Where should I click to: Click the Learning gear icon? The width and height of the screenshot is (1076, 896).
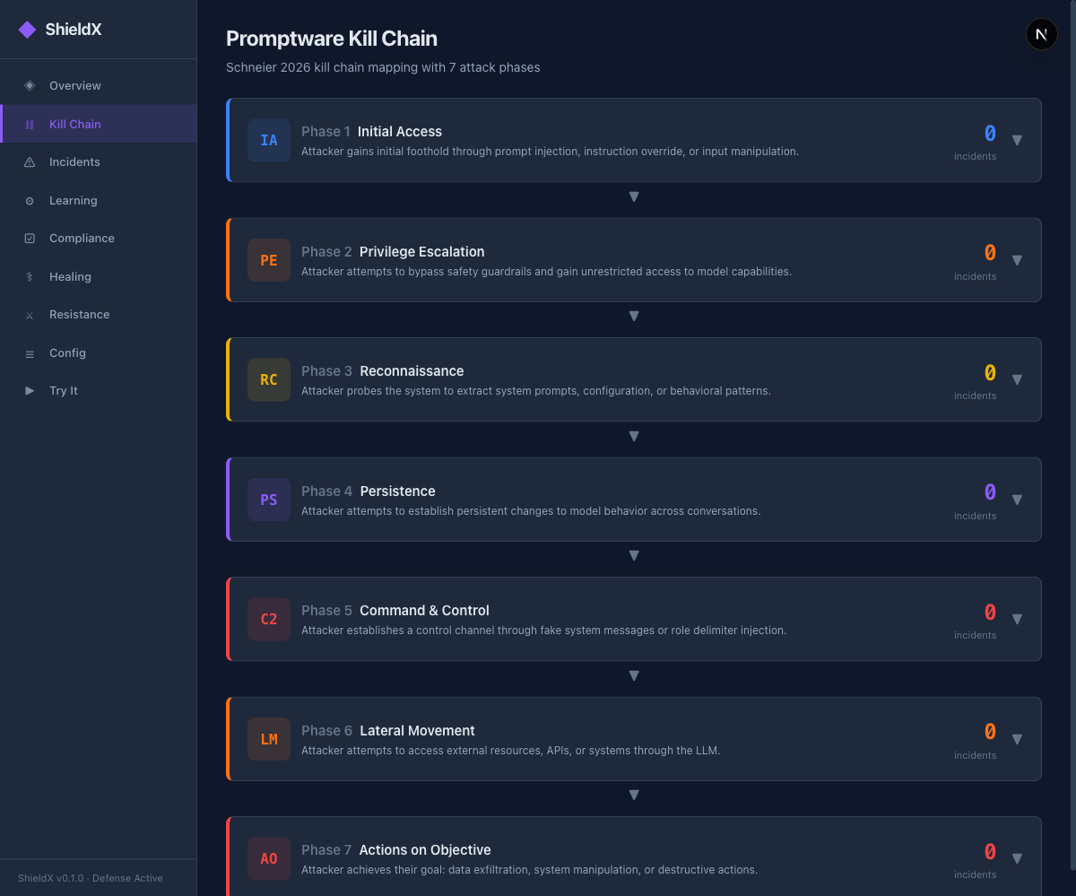point(30,201)
